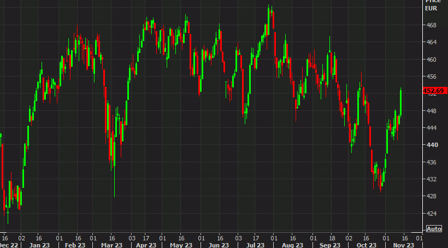Click the 03 date tick in April
Viewport: 448px width, 248px height.
[x=132, y=238]
